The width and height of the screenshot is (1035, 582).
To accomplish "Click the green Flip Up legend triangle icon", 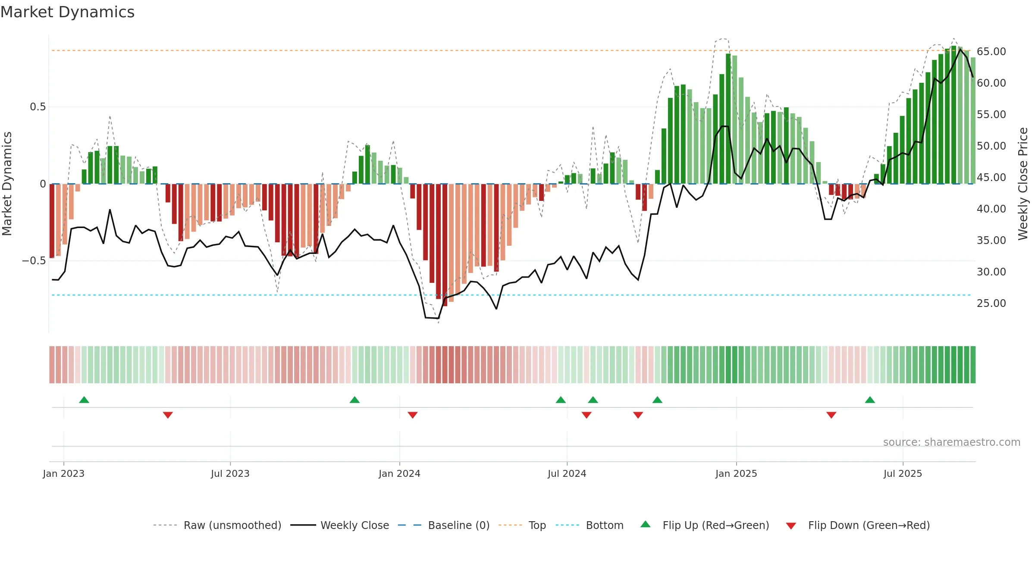I will click(x=645, y=524).
